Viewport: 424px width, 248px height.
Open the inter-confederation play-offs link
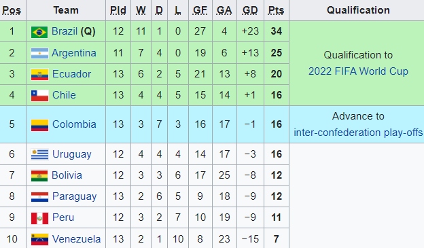(358, 132)
